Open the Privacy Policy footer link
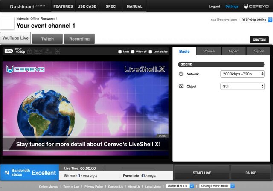 (94, 187)
